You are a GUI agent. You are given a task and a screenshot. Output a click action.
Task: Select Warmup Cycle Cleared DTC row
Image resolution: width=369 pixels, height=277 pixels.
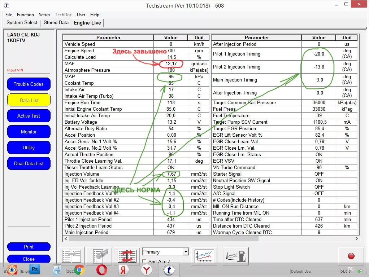tap(285, 232)
